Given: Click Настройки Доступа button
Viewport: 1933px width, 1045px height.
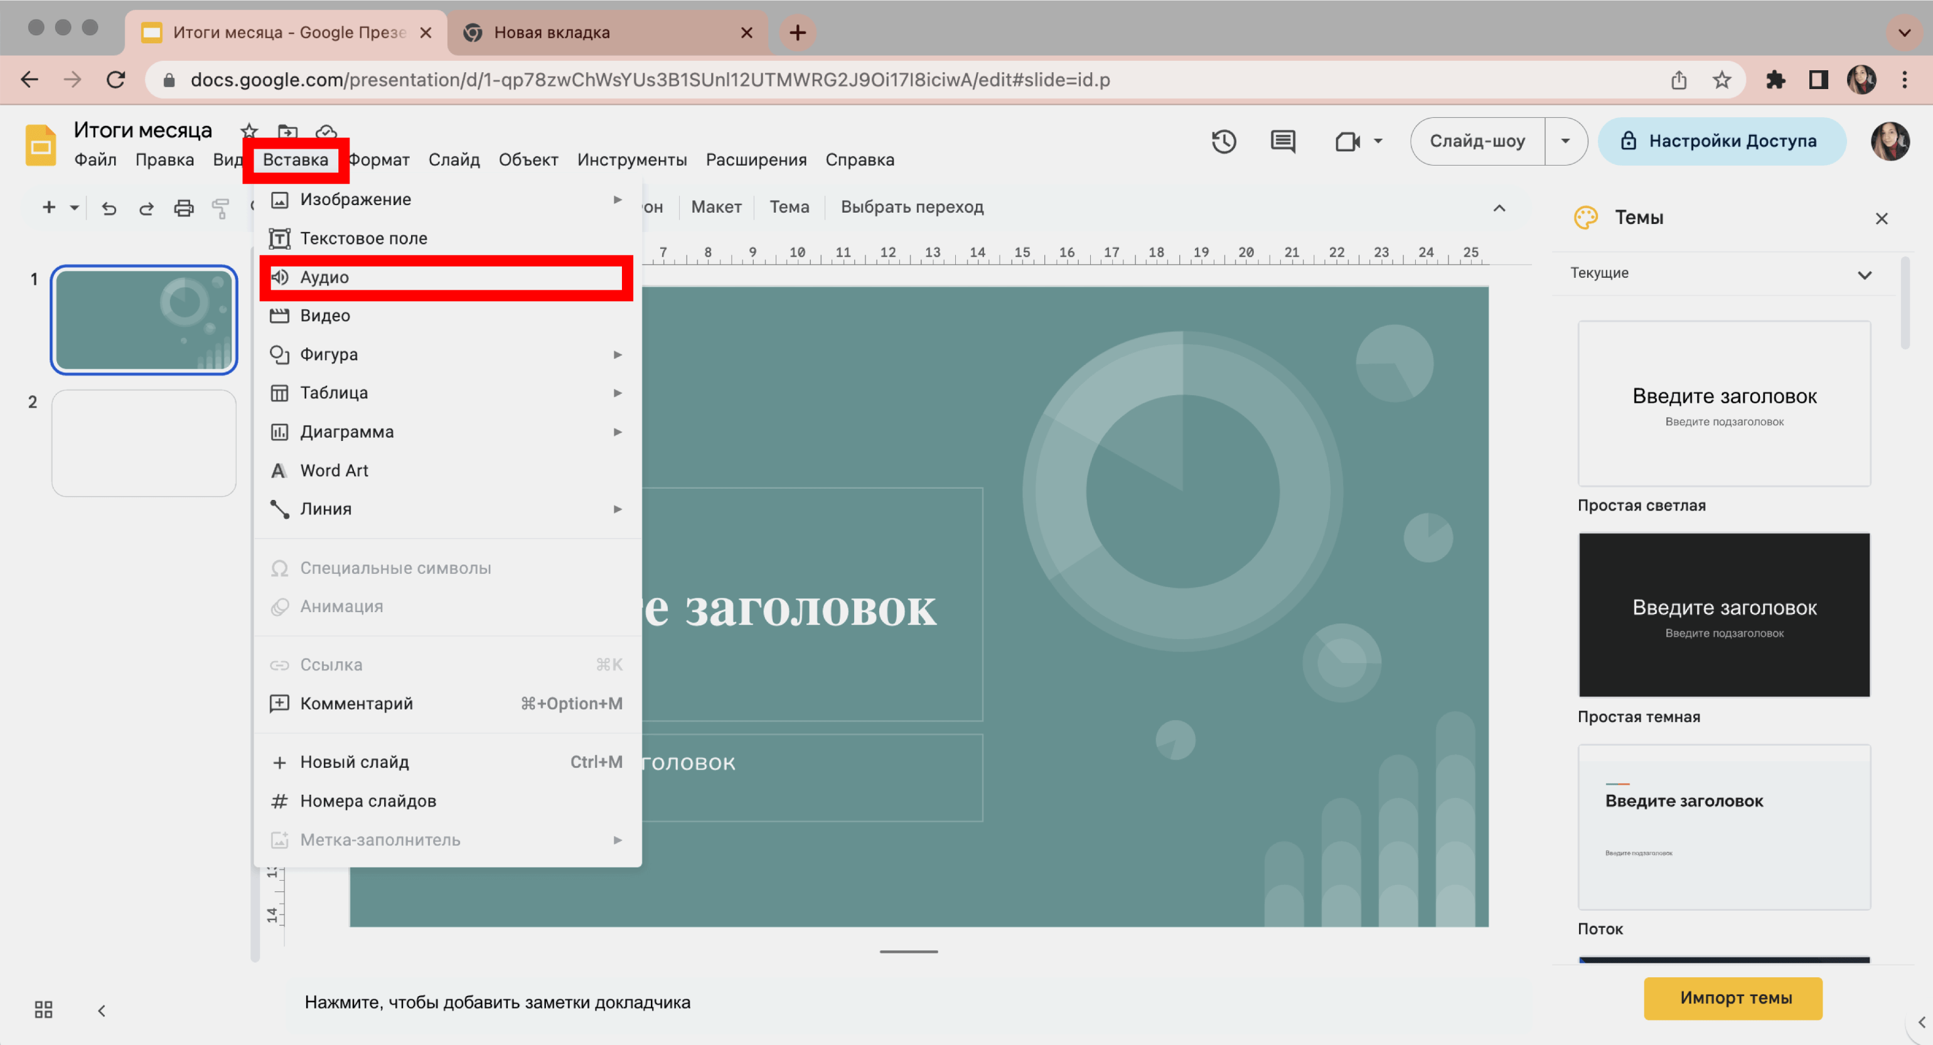Looking at the screenshot, I should (1721, 141).
